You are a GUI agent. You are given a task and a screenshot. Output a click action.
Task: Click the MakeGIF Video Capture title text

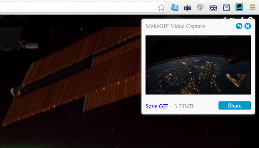(x=175, y=26)
